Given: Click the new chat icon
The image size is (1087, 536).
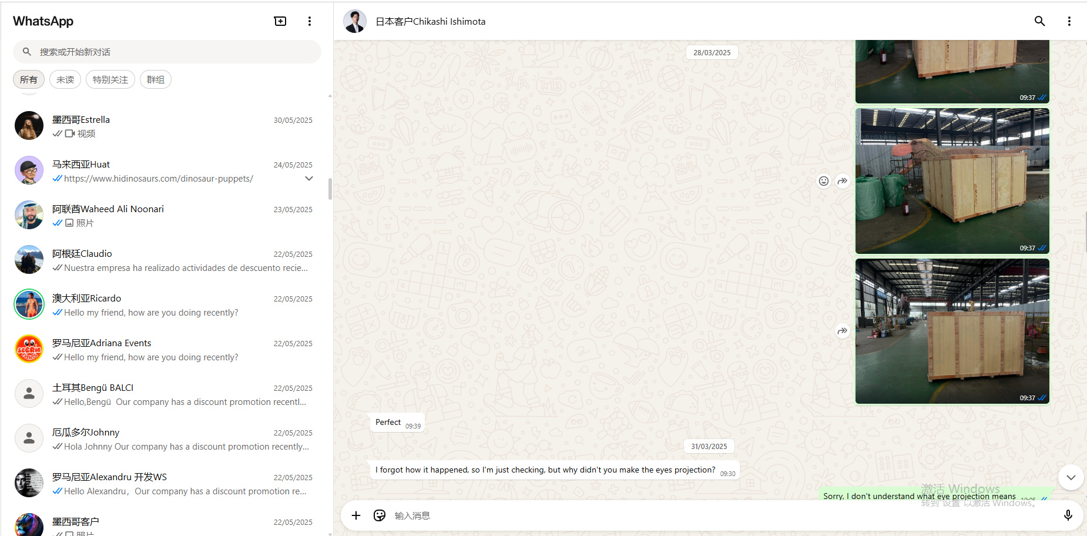Looking at the screenshot, I should coord(280,21).
